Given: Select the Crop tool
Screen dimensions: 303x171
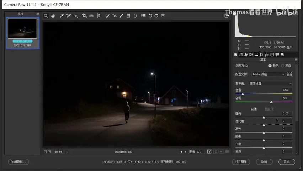Looking at the screenshot, I should coord(84,16).
